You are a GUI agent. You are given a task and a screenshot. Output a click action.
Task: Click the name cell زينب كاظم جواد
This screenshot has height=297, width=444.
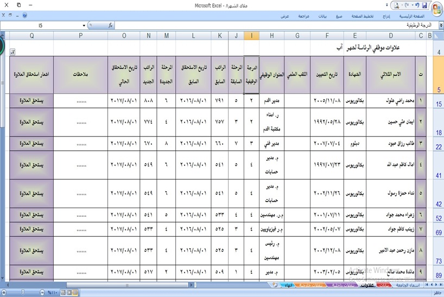tap(391, 229)
